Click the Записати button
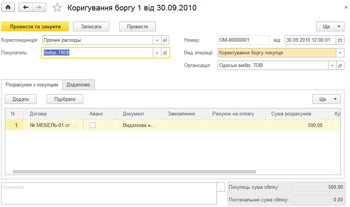The width and height of the screenshot is (350, 207). [91, 26]
